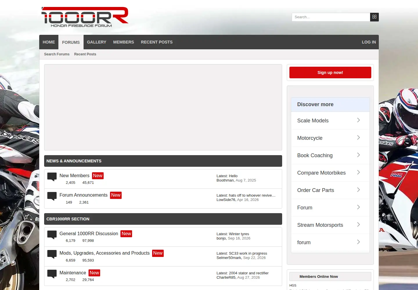
Task: Expand the Motorcycle chevron arrow
Action: point(358,137)
